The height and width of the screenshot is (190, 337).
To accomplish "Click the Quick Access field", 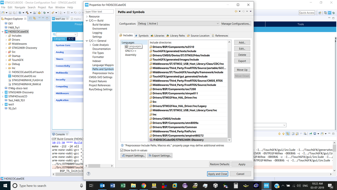I will click(x=307, y=13).
